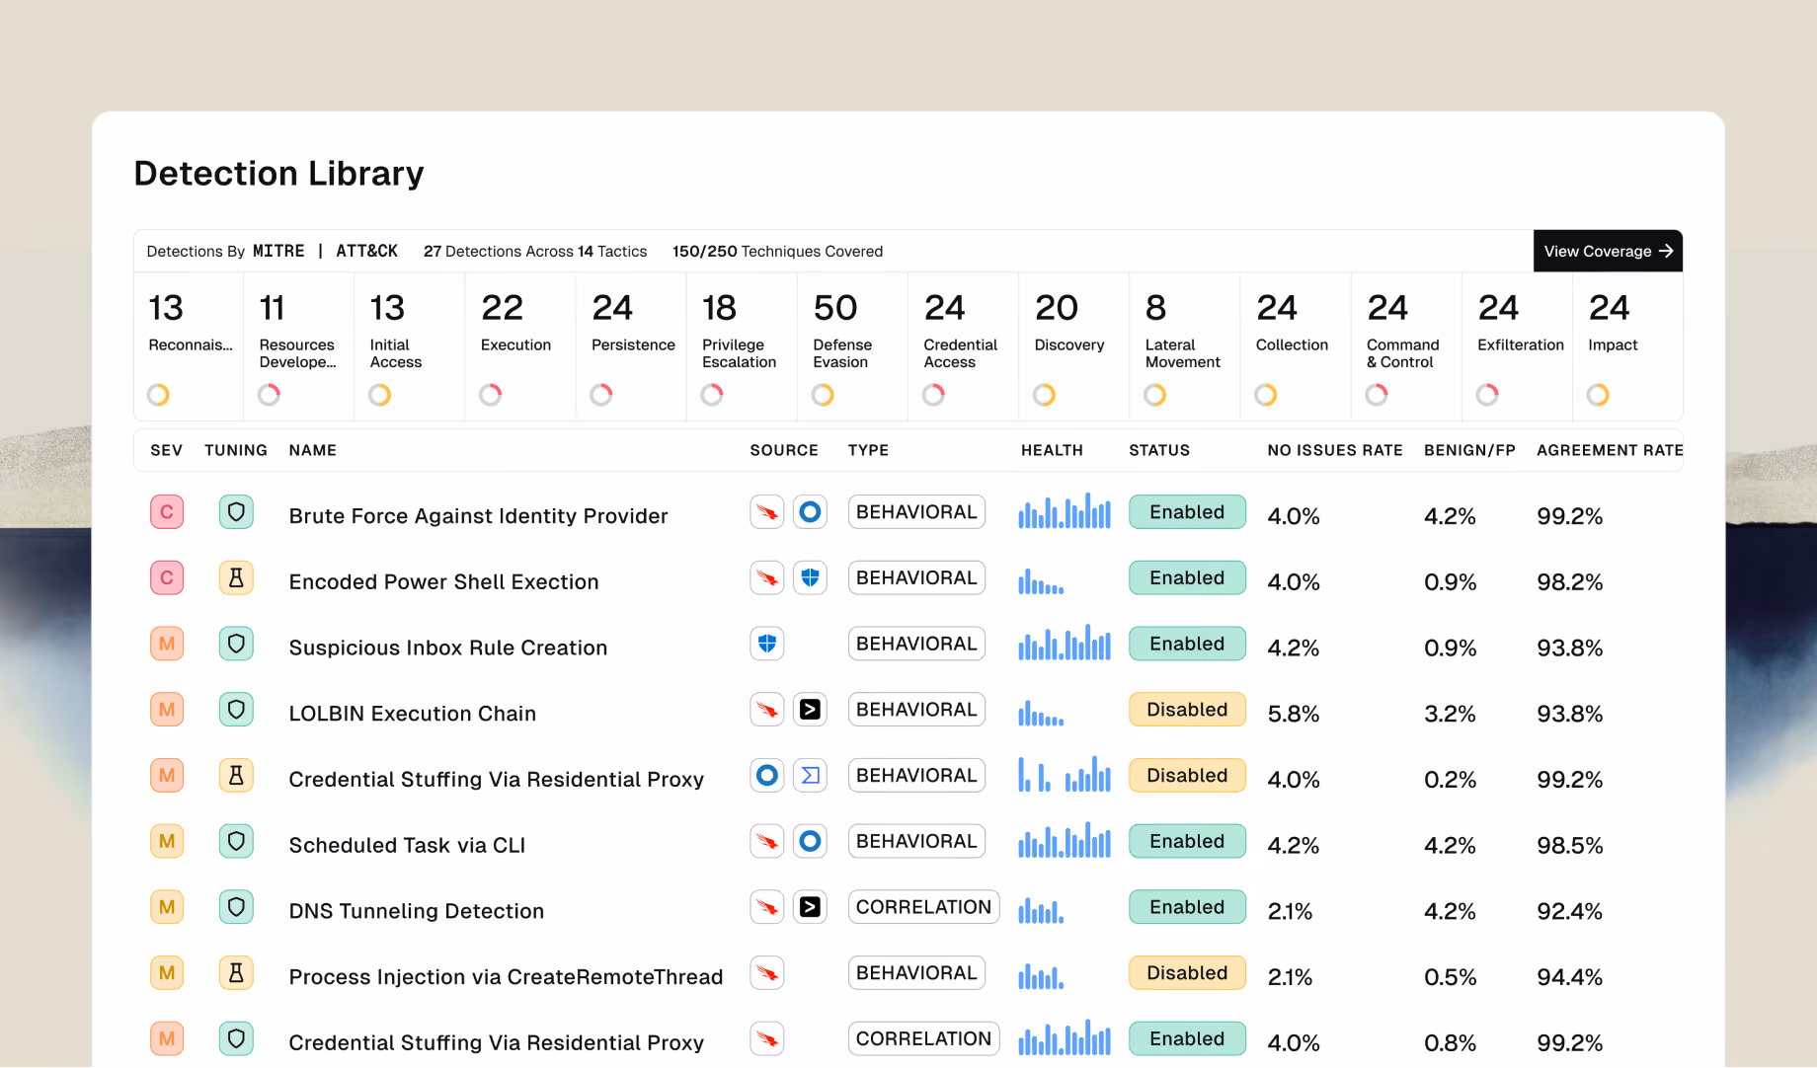The height and width of the screenshot is (1068, 1817).
Task: Click the Okta source icon in Brute Force row
Action: click(810, 512)
